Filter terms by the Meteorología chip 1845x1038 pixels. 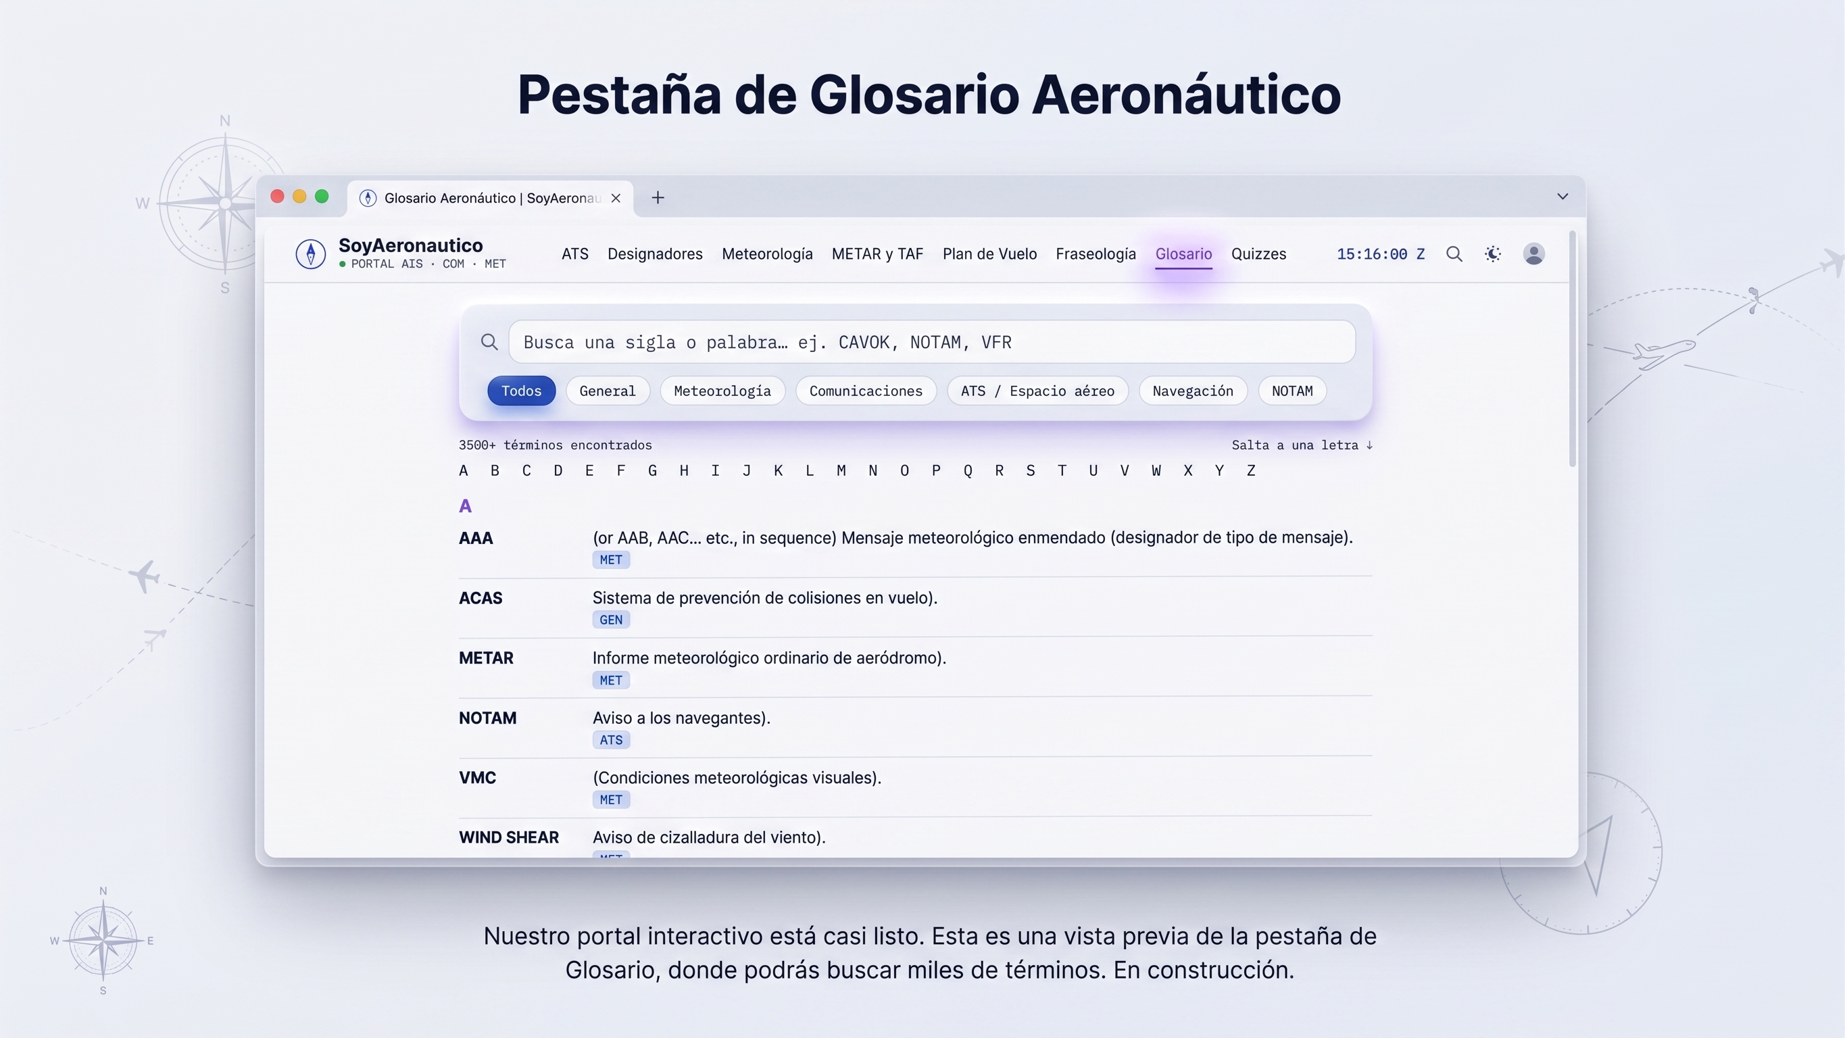pyautogui.click(x=722, y=391)
